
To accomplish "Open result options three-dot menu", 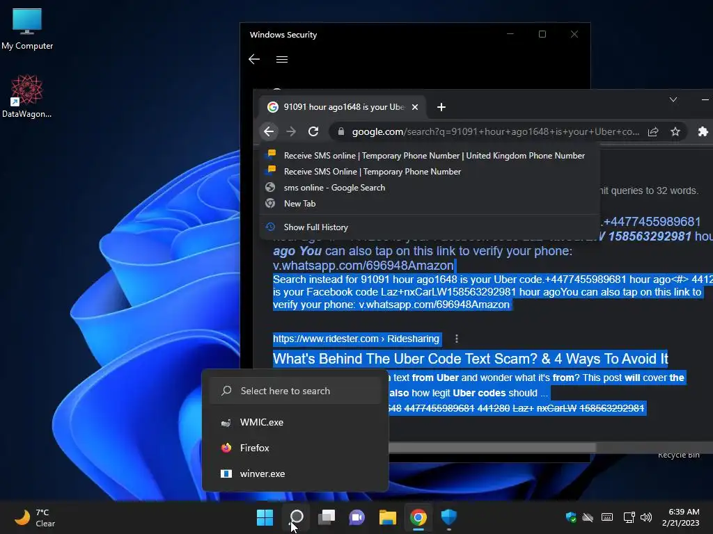I will 457,339.
